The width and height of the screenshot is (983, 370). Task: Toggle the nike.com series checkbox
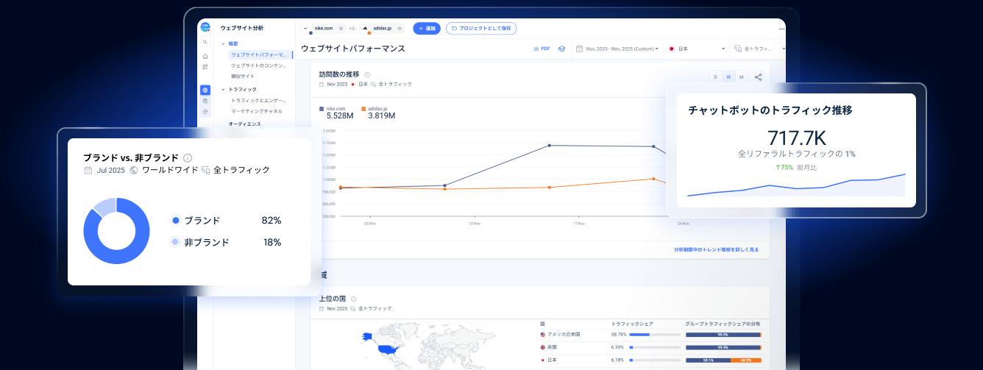click(x=322, y=108)
